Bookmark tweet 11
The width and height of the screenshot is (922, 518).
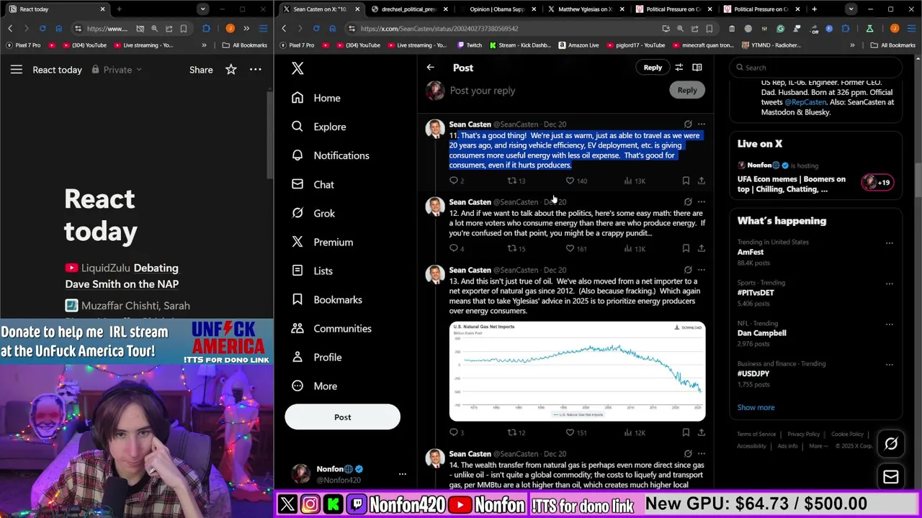tap(686, 181)
